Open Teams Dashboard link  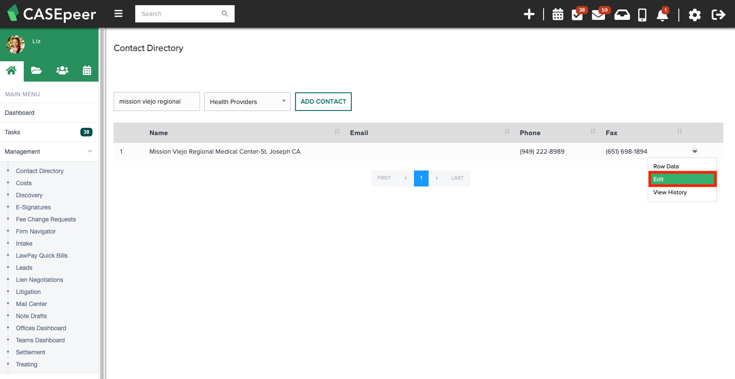coord(40,340)
